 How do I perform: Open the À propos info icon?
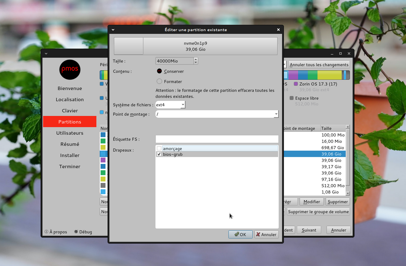(46, 232)
